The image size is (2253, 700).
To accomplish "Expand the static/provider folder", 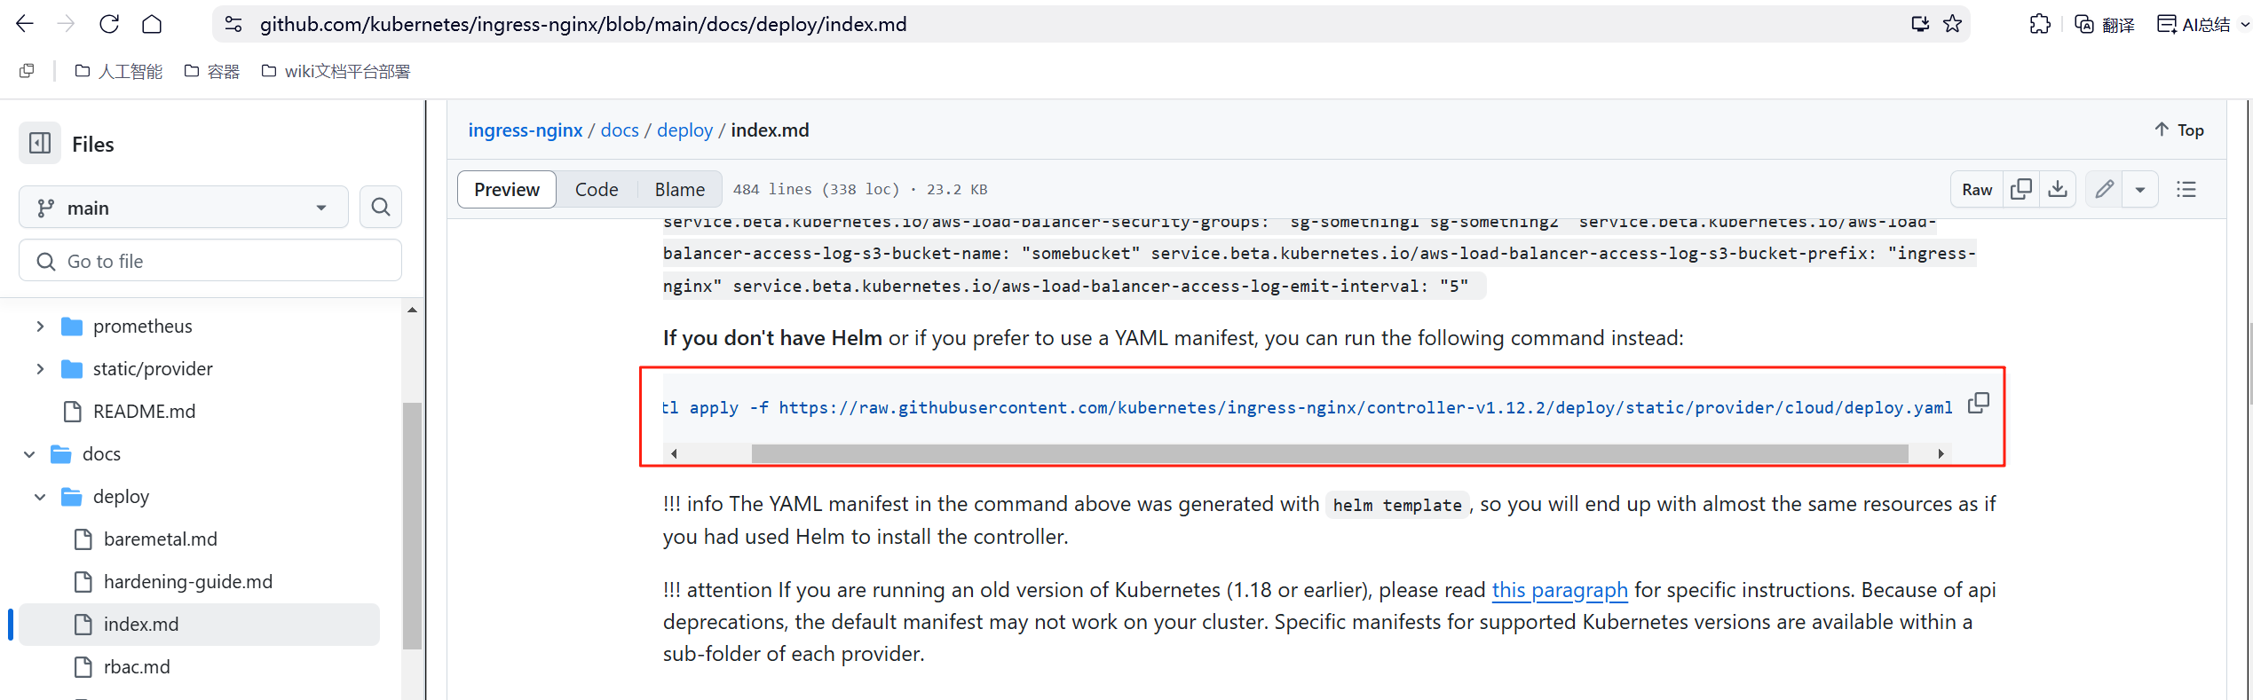I will (40, 369).
